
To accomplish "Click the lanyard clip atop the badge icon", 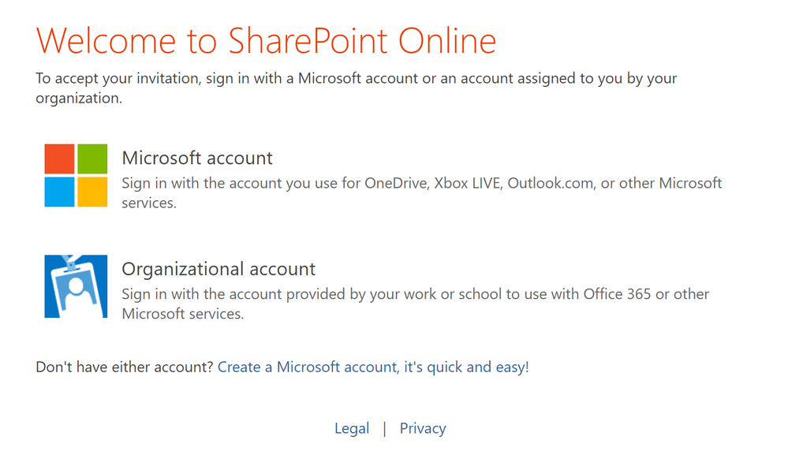I will [x=69, y=263].
